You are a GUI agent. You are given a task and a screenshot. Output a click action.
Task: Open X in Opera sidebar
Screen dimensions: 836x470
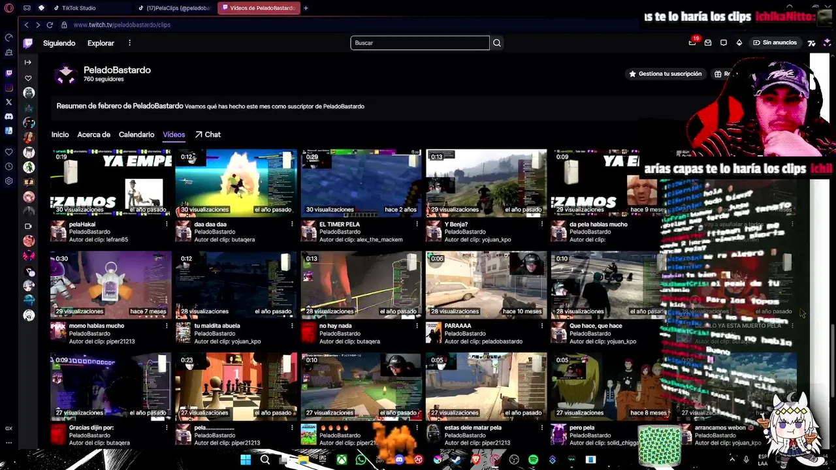tap(9, 102)
